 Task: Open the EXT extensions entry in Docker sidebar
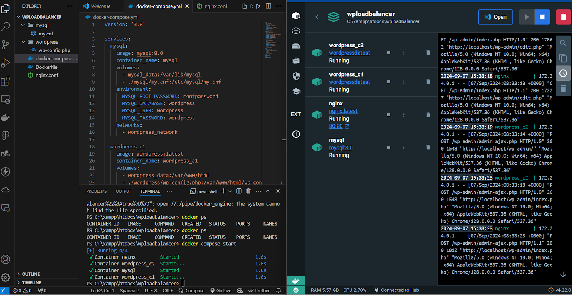296,114
